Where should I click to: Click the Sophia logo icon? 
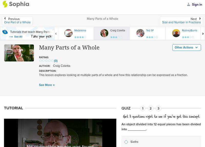(x=5, y=4)
